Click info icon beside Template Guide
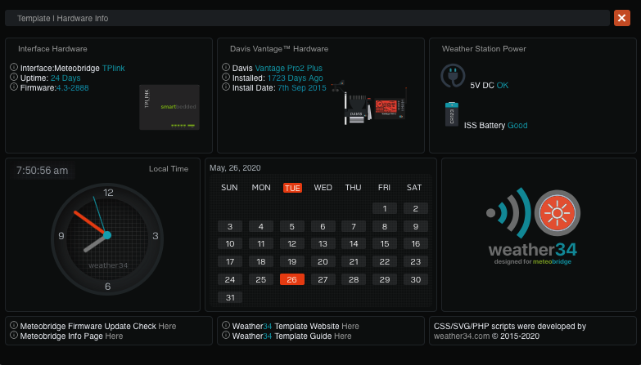The image size is (641, 365). [x=226, y=335]
